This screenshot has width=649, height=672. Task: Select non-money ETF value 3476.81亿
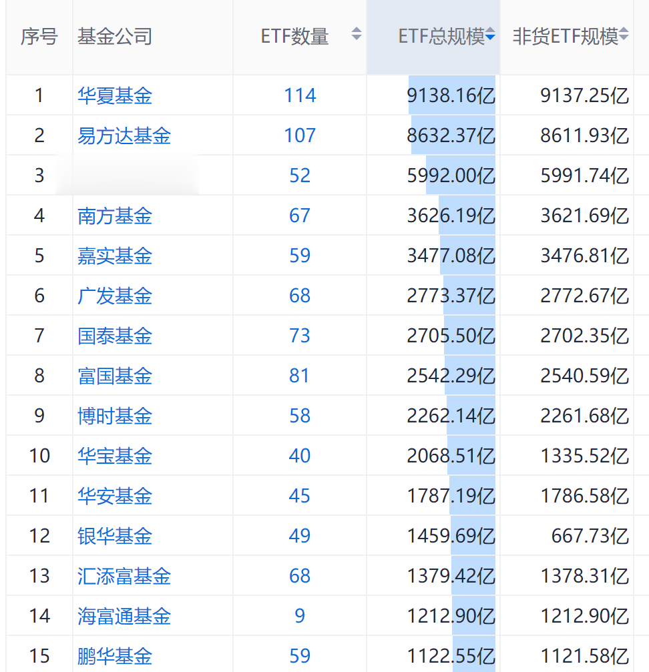585,256
